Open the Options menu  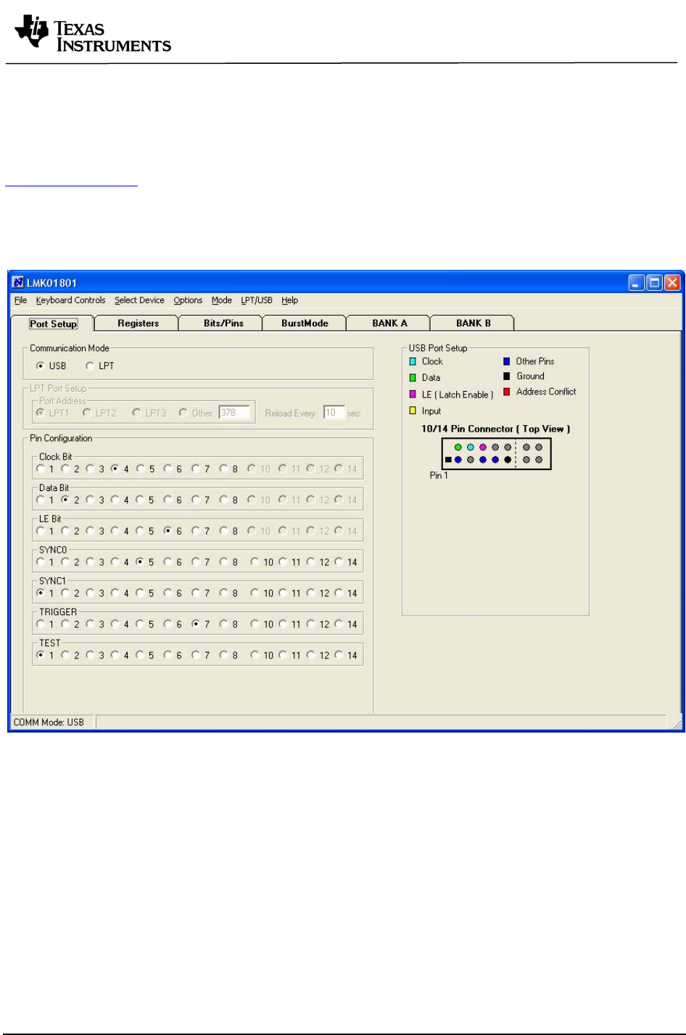tap(188, 300)
